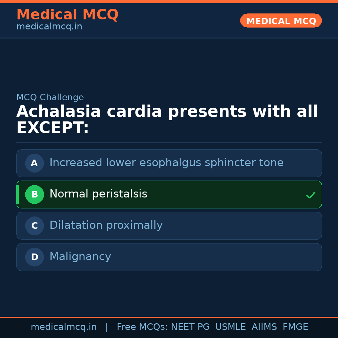The width and height of the screenshot is (338, 338).
Task: Expand the MCQ Challenge section label
Action: 50,97
